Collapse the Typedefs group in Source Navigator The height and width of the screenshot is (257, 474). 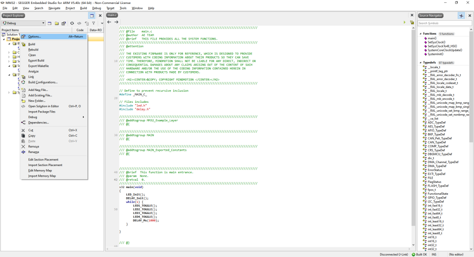pos(420,63)
